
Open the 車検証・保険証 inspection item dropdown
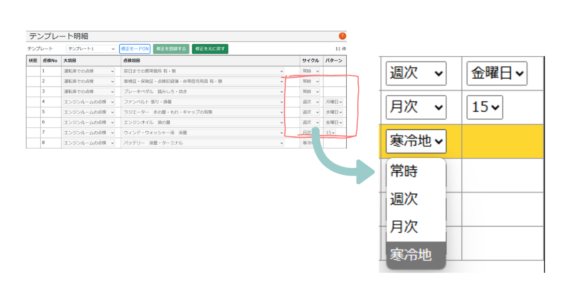(203, 81)
